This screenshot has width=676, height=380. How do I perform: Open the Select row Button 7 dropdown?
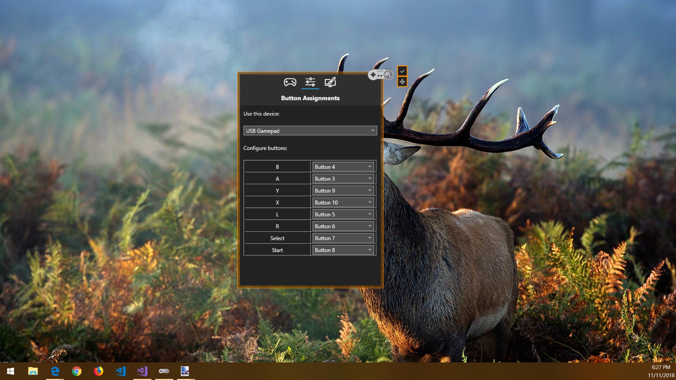(x=343, y=238)
